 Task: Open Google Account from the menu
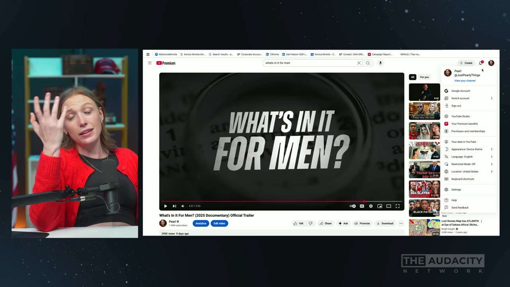click(469, 91)
